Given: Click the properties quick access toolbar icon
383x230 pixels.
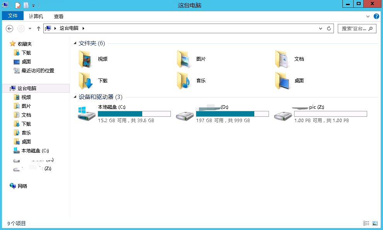Looking at the screenshot, I should (18, 5).
